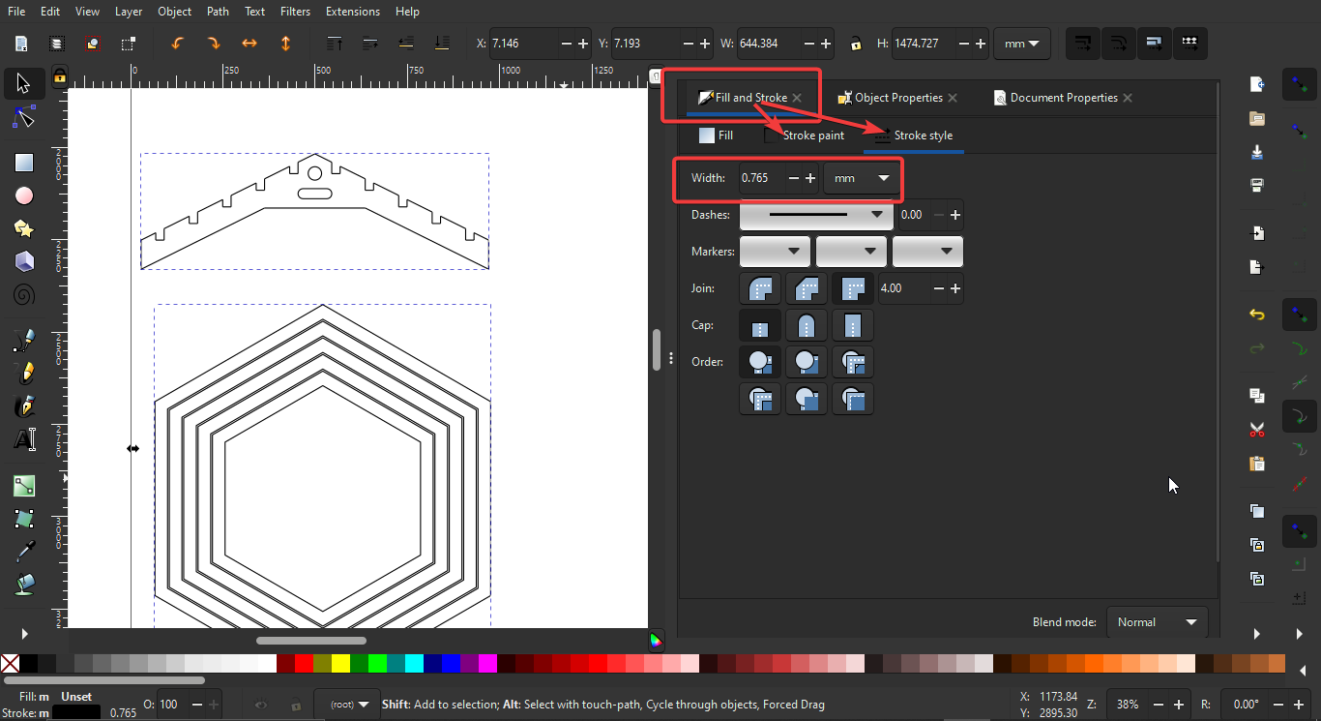
Task: Rotate selection 90° clockwise
Action: click(213, 44)
